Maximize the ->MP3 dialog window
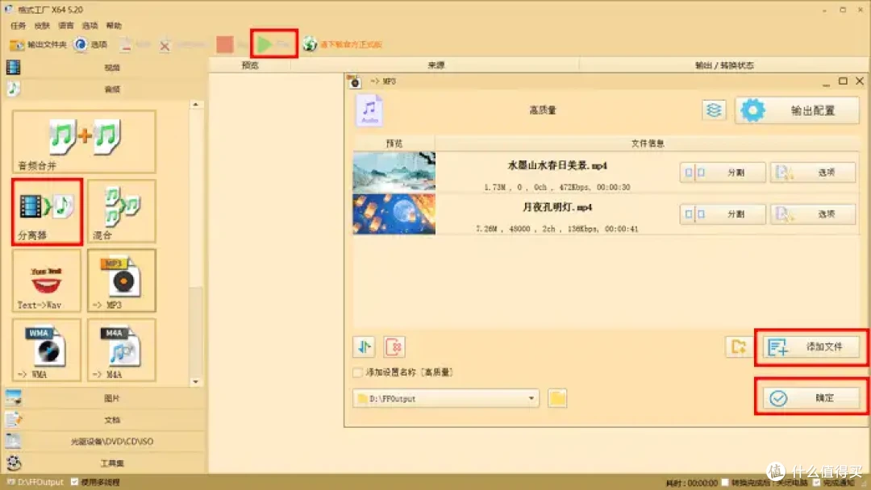Screen dimensions: 871x490 (x=843, y=81)
